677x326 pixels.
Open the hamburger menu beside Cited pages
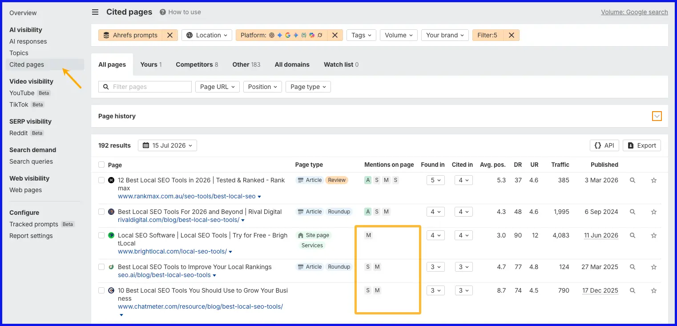point(95,12)
